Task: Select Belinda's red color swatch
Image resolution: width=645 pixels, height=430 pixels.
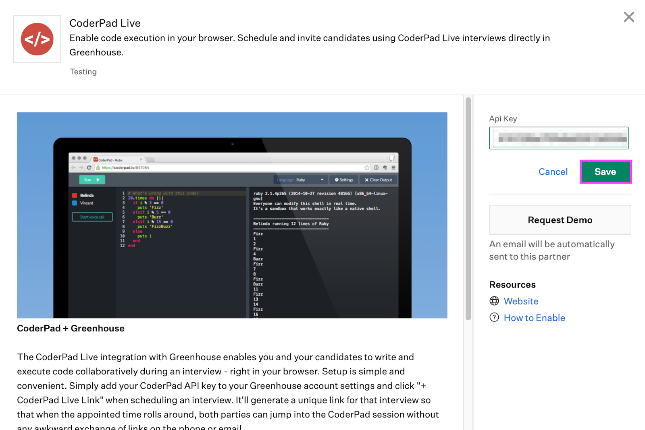Action: (x=74, y=195)
